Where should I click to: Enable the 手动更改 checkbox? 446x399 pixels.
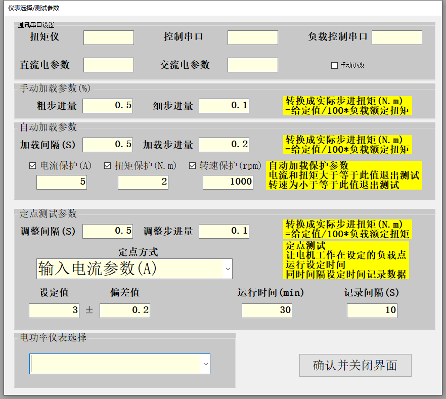334,65
